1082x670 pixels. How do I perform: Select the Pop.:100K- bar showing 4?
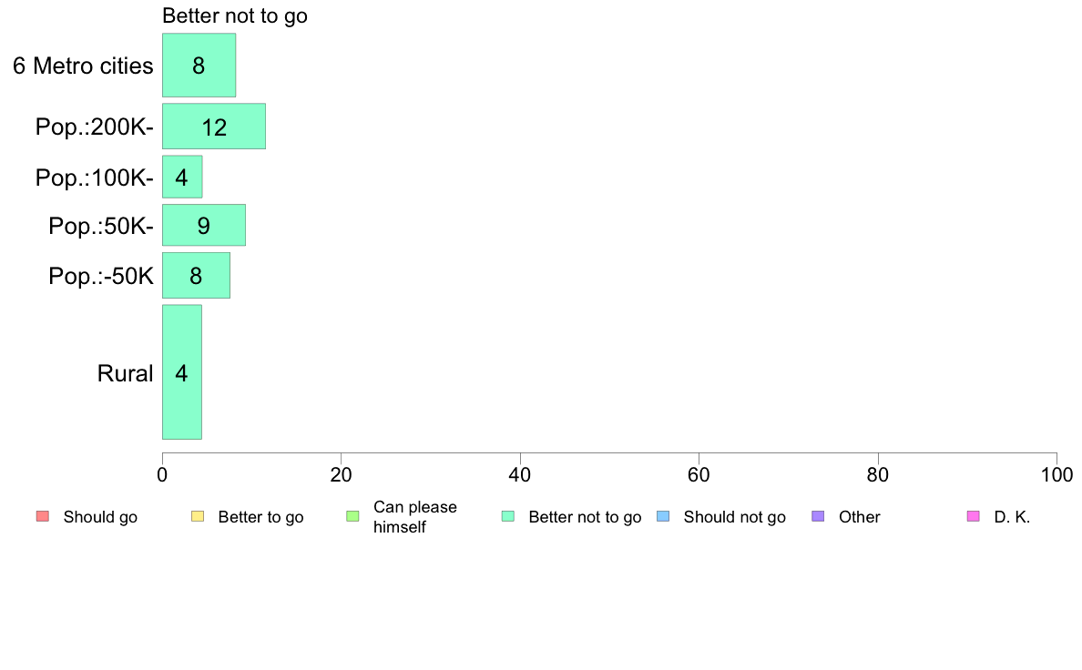182,177
